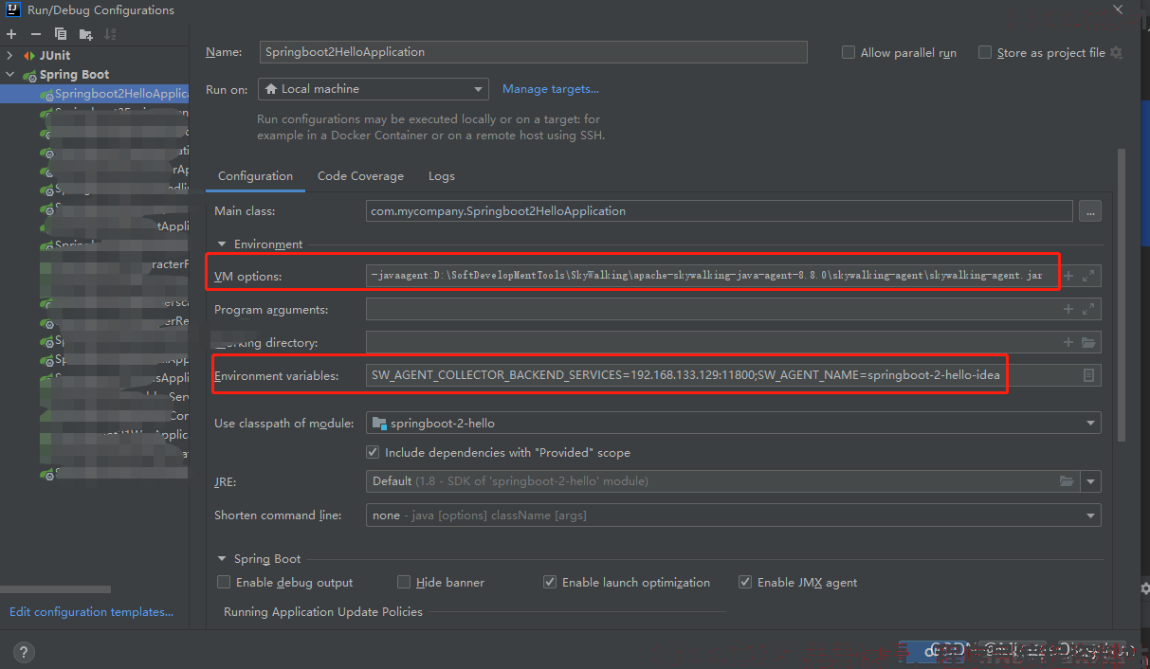Click the save configuration folder icon
Viewport: 1150px width, 669px height.
point(85,34)
